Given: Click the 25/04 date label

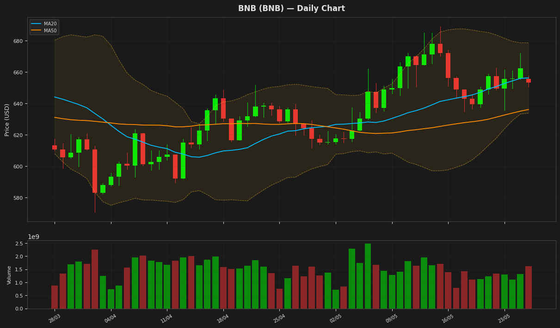Looking at the screenshot, I should click(x=279, y=318).
